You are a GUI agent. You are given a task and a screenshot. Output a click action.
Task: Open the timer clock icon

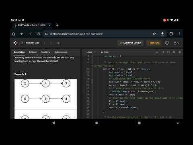click(x=167, y=43)
